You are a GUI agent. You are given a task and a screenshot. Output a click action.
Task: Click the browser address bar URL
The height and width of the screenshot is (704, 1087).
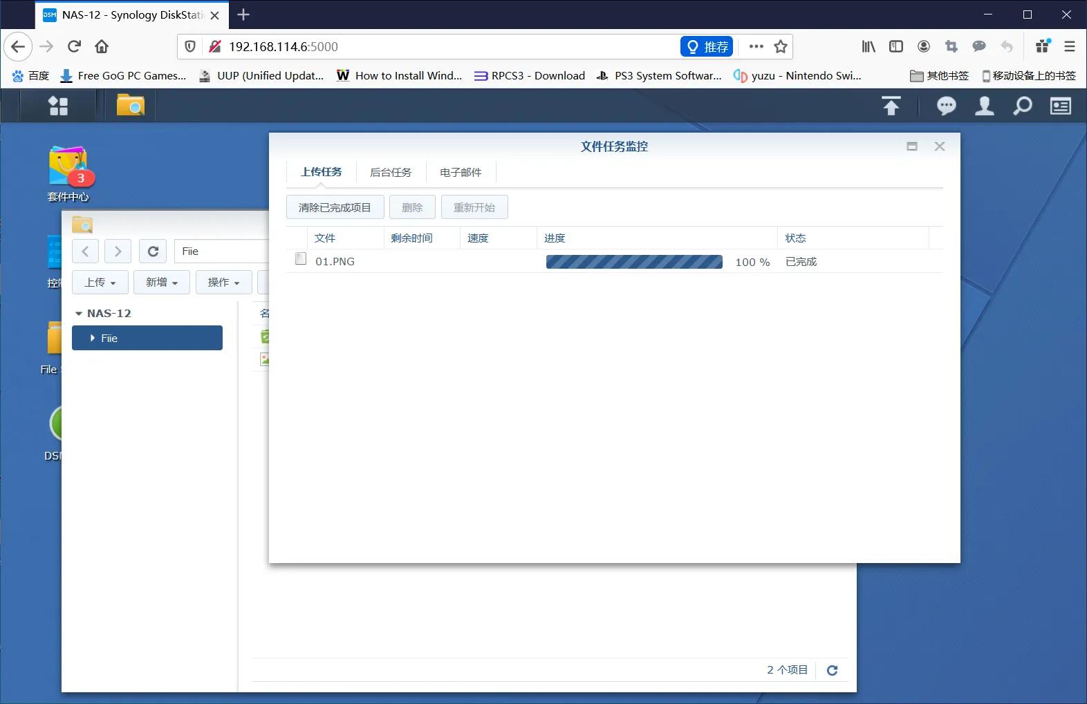[x=284, y=46]
